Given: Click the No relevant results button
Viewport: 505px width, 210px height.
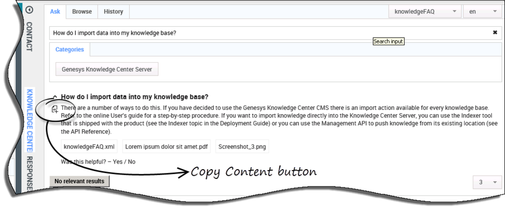Looking at the screenshot, I should coord(79,181).
